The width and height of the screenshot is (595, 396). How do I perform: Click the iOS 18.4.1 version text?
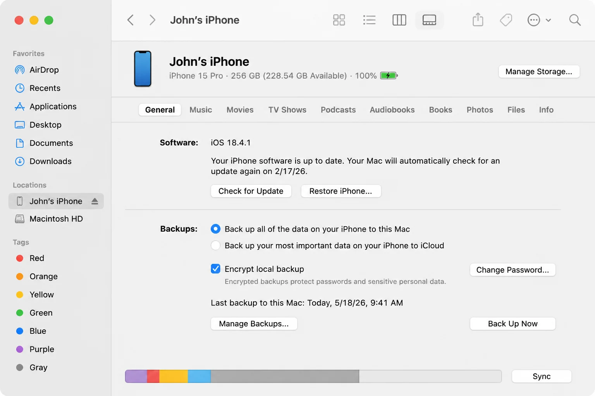click(230, 143)
